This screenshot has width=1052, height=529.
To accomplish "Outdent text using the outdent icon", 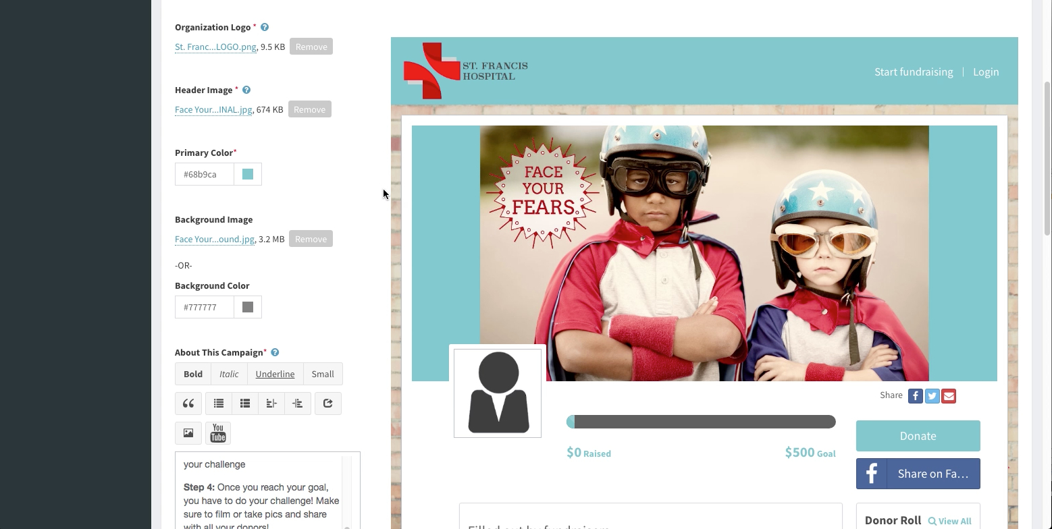I will click(x=271, y=403).
